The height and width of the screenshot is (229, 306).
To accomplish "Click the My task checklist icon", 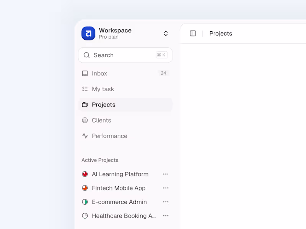I will (85, 89).
